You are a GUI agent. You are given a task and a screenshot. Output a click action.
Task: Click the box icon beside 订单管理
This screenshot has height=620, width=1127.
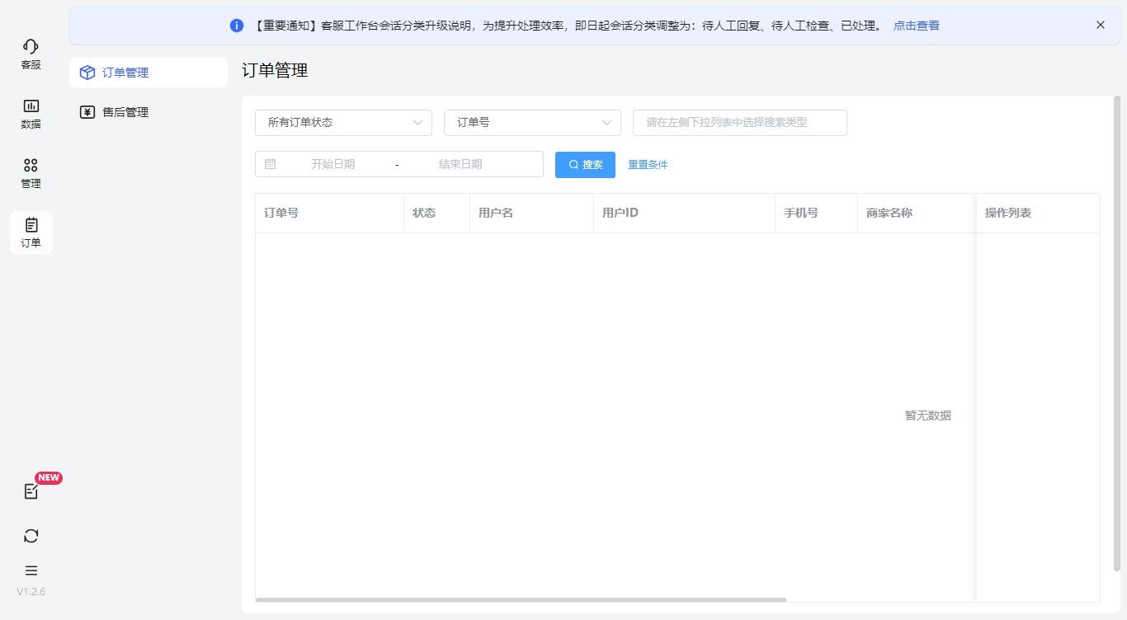click(87, 73)
